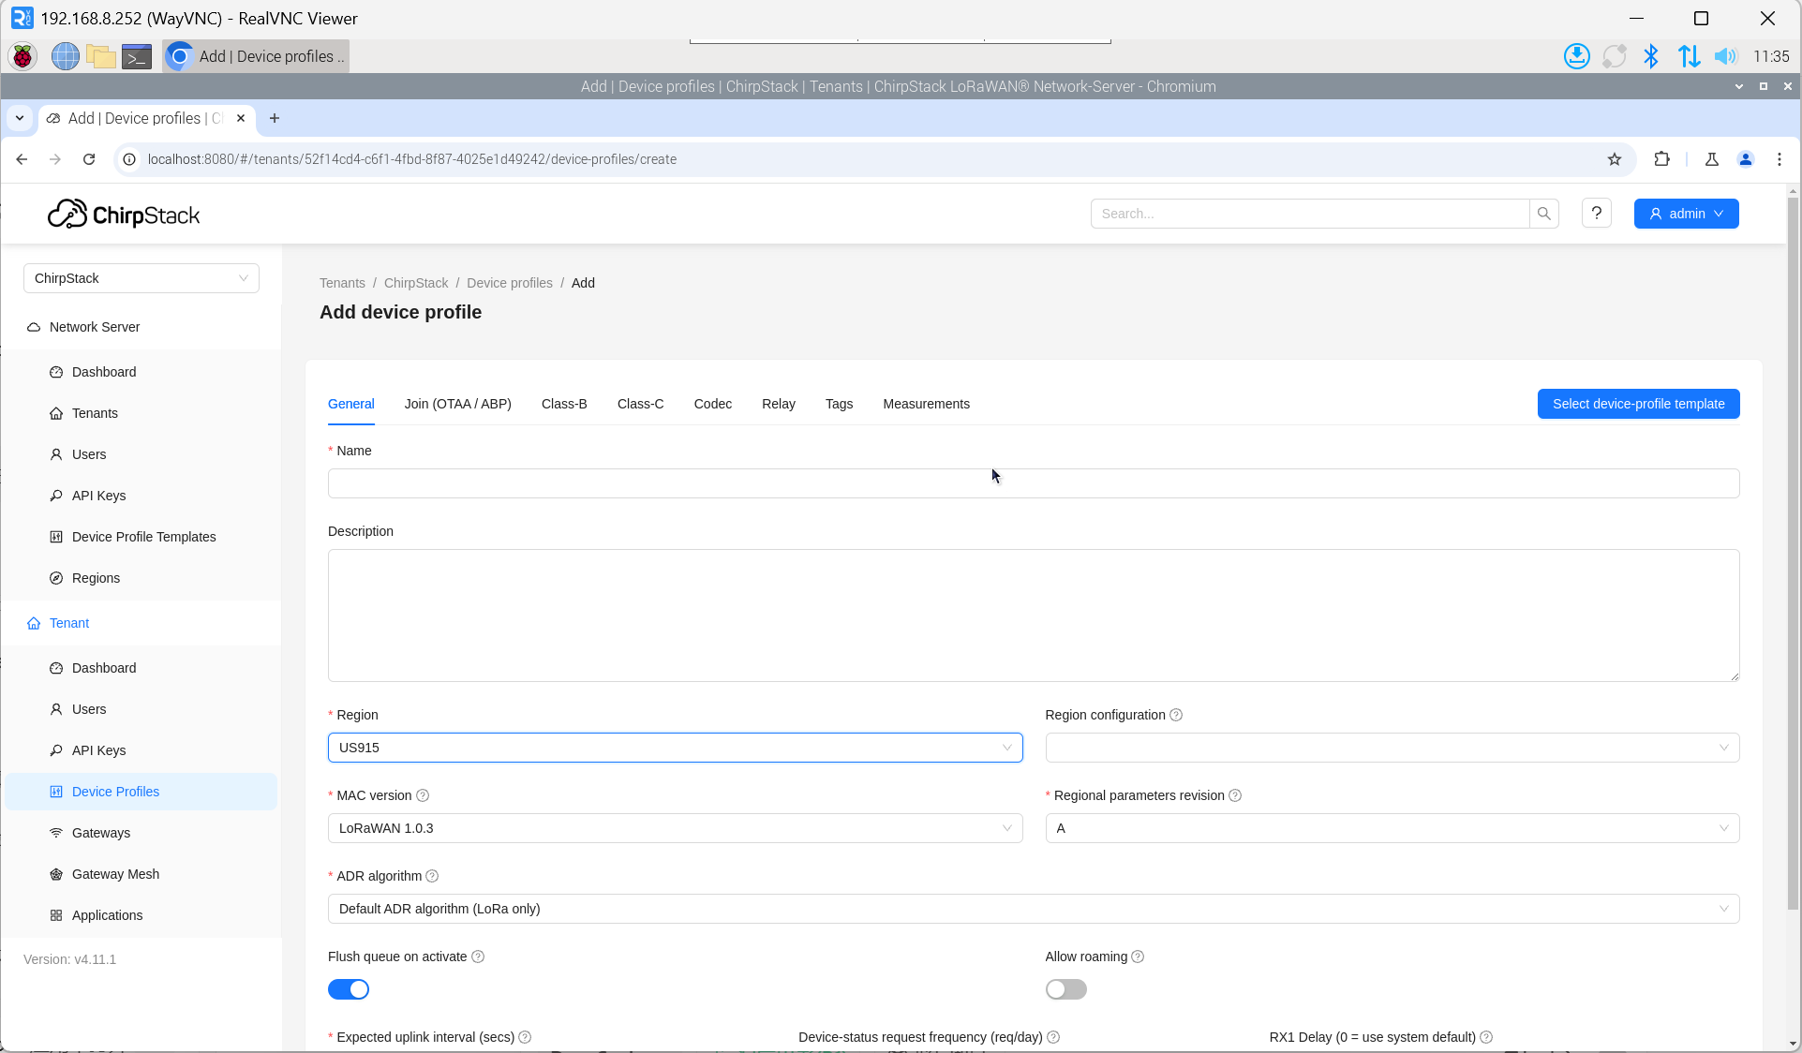The image size is (1802, 1053).
Task: Open Device profiles breadcrumb link
Action: (x=509, y=283)
